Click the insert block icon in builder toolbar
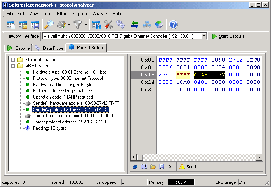This screenshot has height=187, width=271. (144, 167)
